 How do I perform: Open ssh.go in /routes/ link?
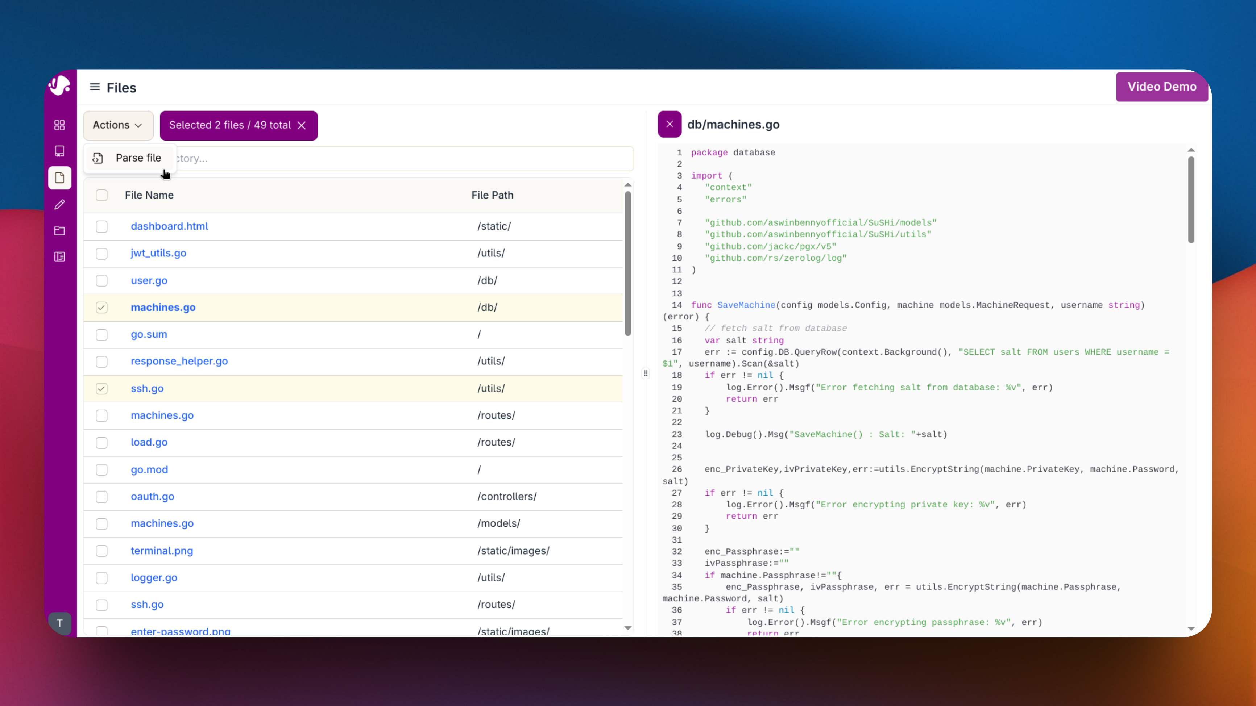click(147, 604)
